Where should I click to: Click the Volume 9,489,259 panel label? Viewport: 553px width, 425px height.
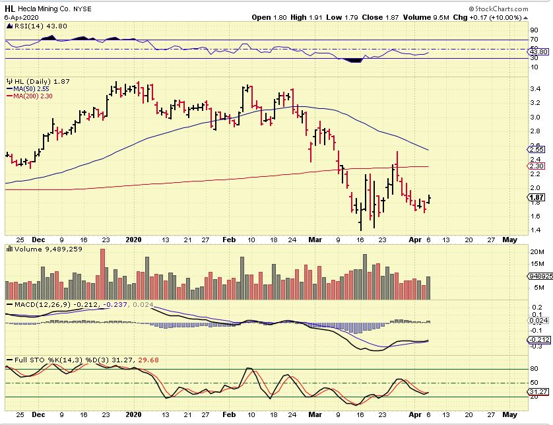point(48,249)
